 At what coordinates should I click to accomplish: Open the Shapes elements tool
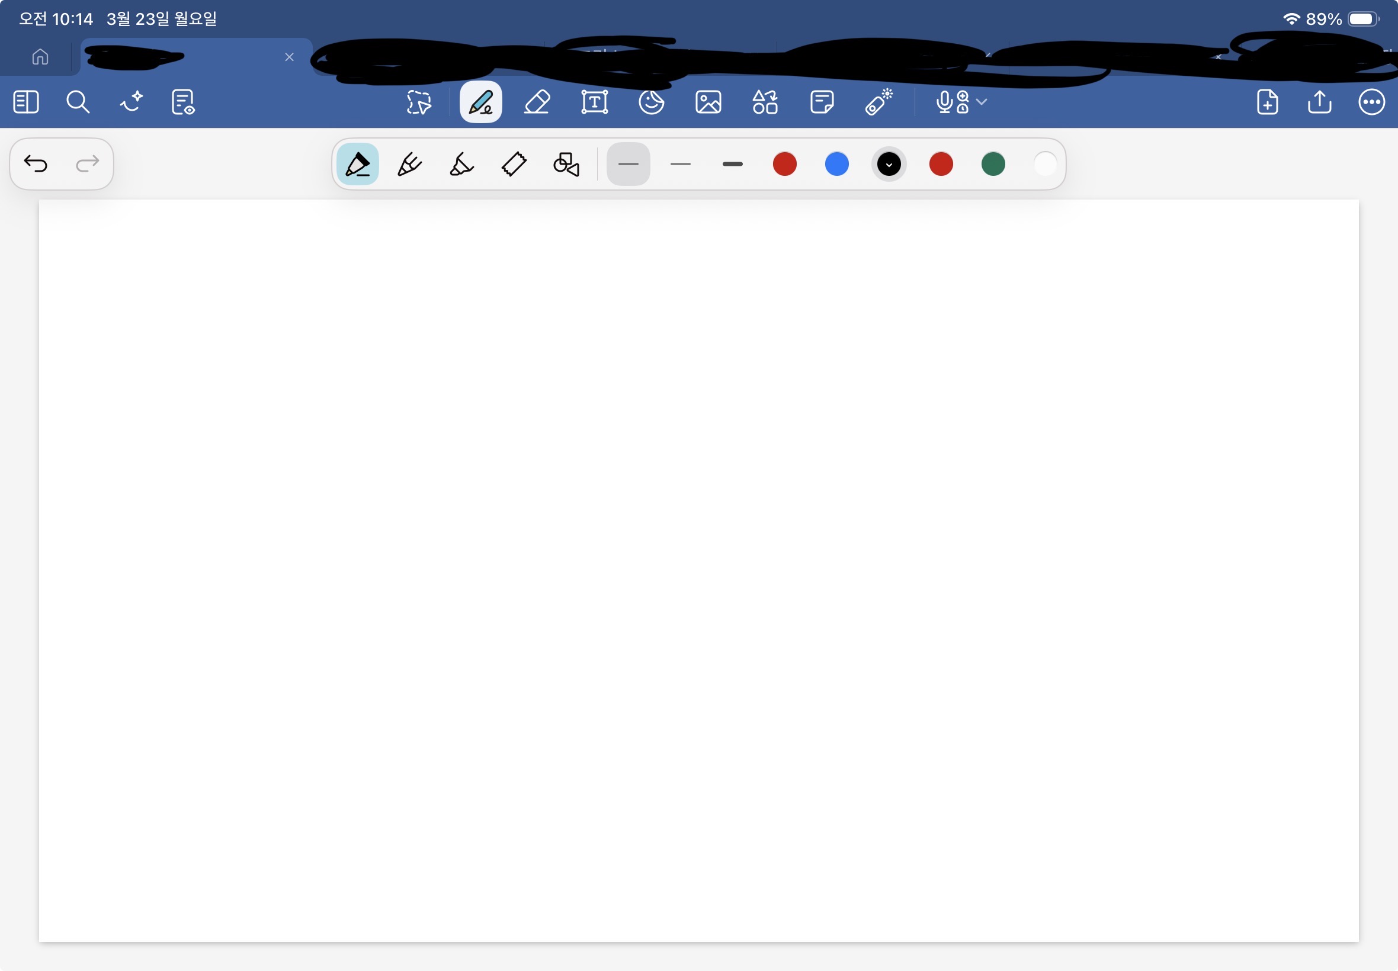click(765, 102)
